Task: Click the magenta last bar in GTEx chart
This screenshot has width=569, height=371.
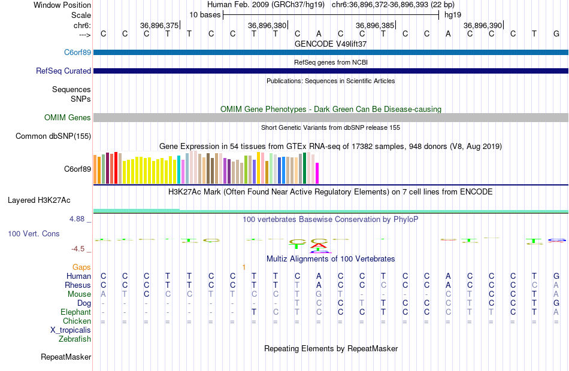Action: tap(317, 174)
